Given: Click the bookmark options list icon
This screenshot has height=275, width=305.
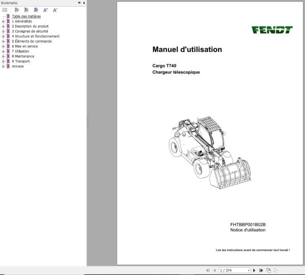Looking at the screenshot, I should [x=5, y=10].
